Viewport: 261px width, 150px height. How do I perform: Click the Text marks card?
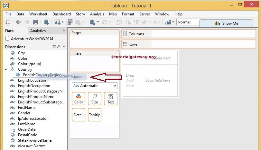coord(111,99)
